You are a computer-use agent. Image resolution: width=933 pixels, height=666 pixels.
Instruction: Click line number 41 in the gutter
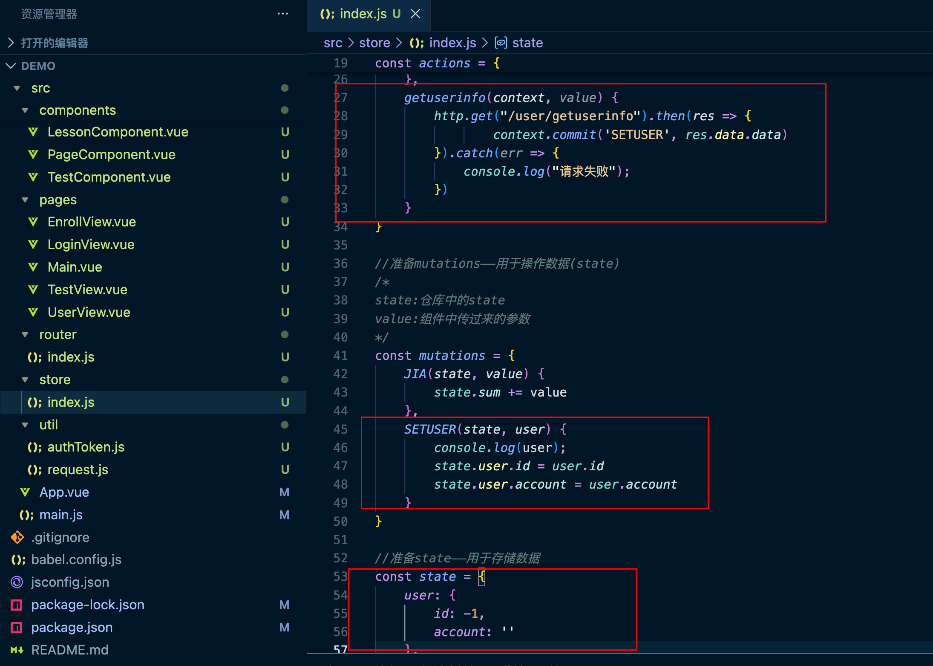[340, 356]
